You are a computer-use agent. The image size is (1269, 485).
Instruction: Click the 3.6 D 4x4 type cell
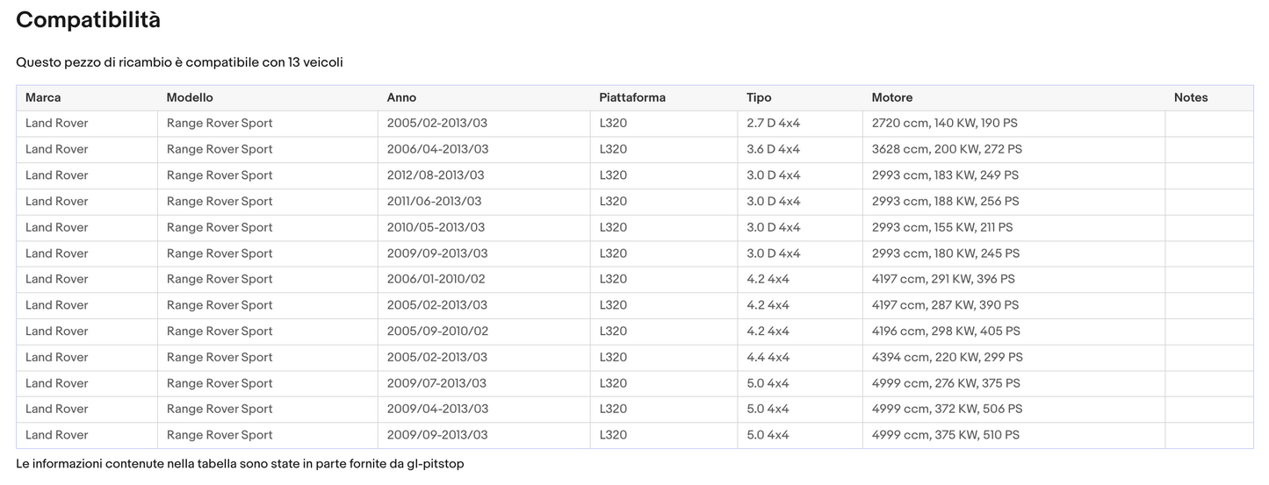point(773,149)
